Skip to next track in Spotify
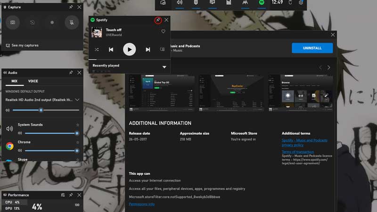377x212 pixels. [148, 49]
